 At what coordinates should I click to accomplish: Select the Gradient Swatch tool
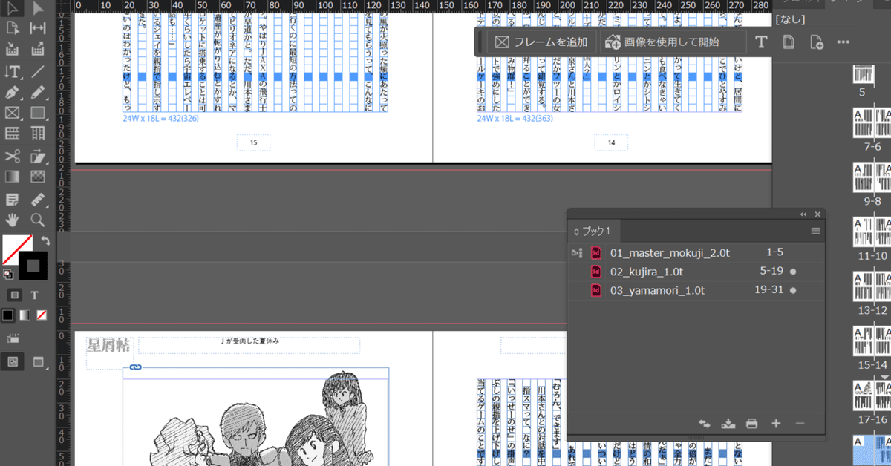pyautogui.click(x=13, y=177)
